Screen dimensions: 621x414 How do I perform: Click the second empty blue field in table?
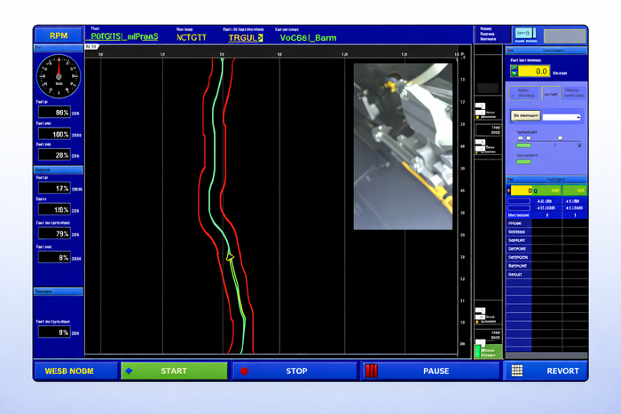click(x=519, y=207)
